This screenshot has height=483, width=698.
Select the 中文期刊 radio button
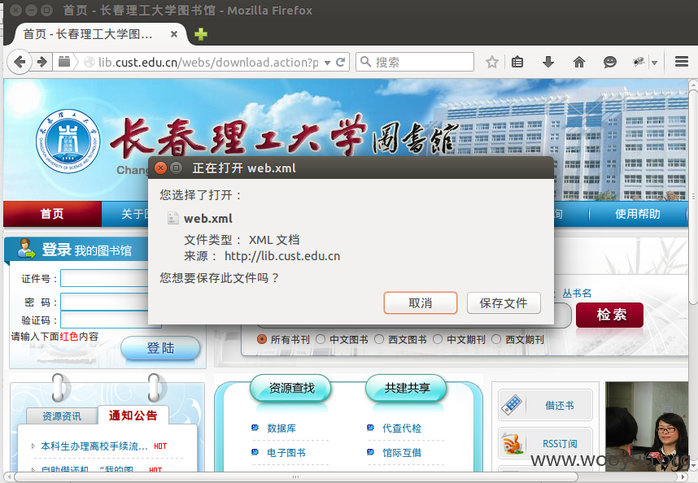click(438, 339)
